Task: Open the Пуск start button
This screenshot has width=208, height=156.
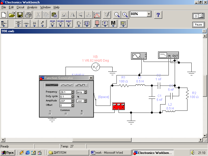Action: (x=8, y=153)
